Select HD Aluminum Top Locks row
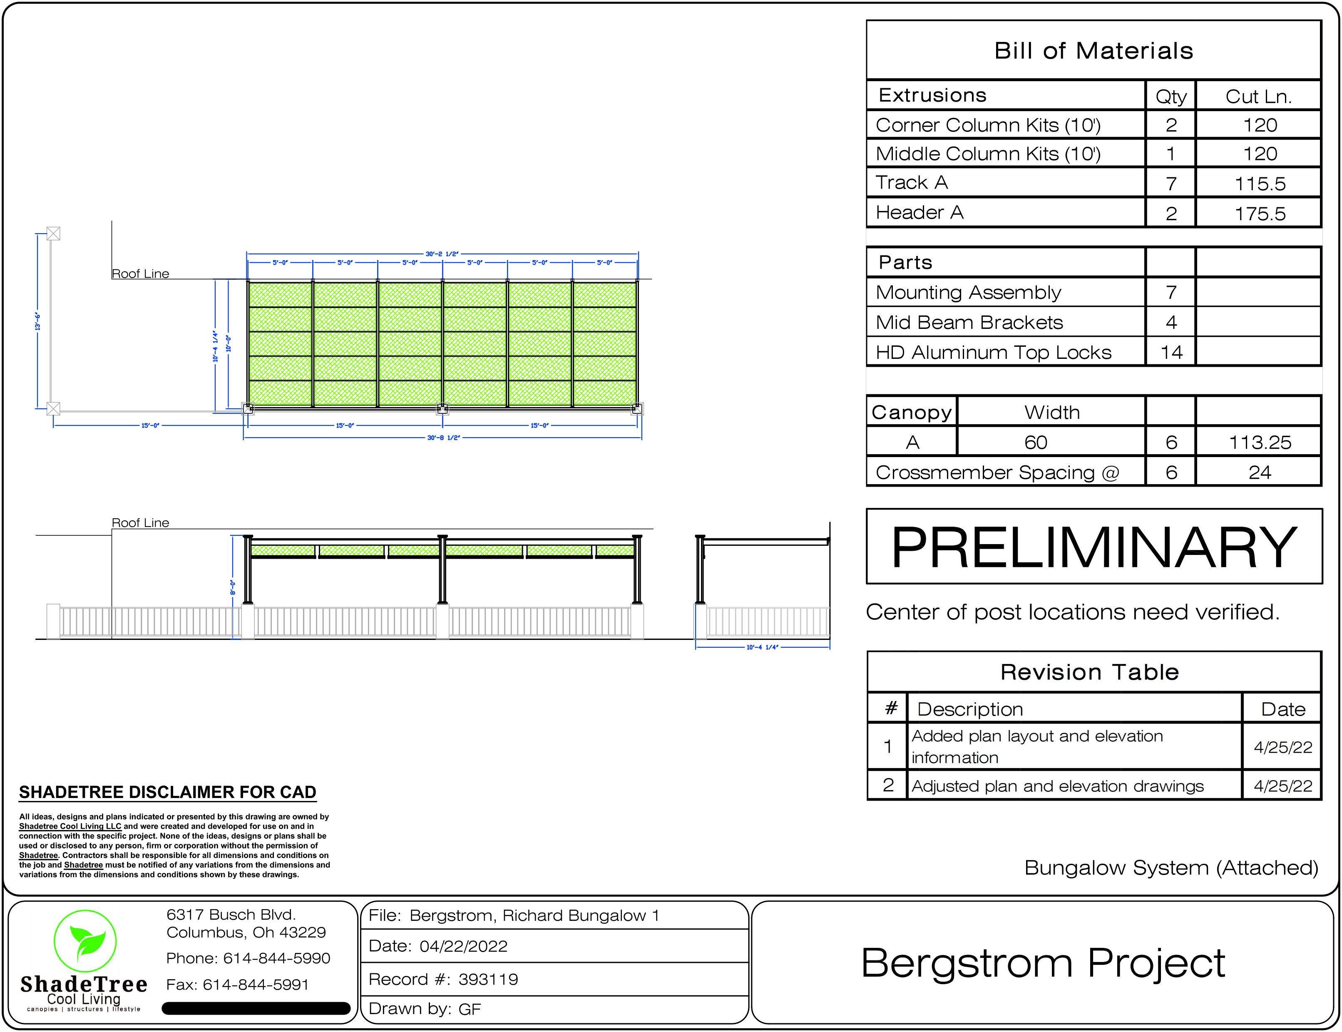The height and width of the screenshot is (1032, 1342). click(1093, 352)
